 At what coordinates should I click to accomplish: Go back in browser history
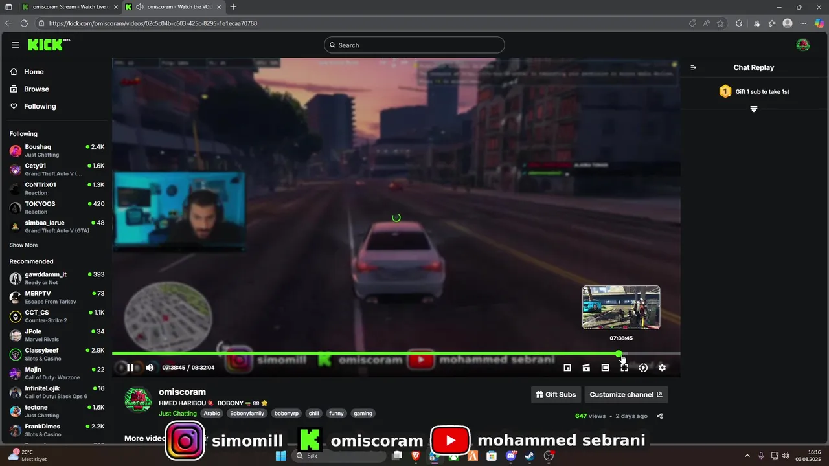coord(8,23)
